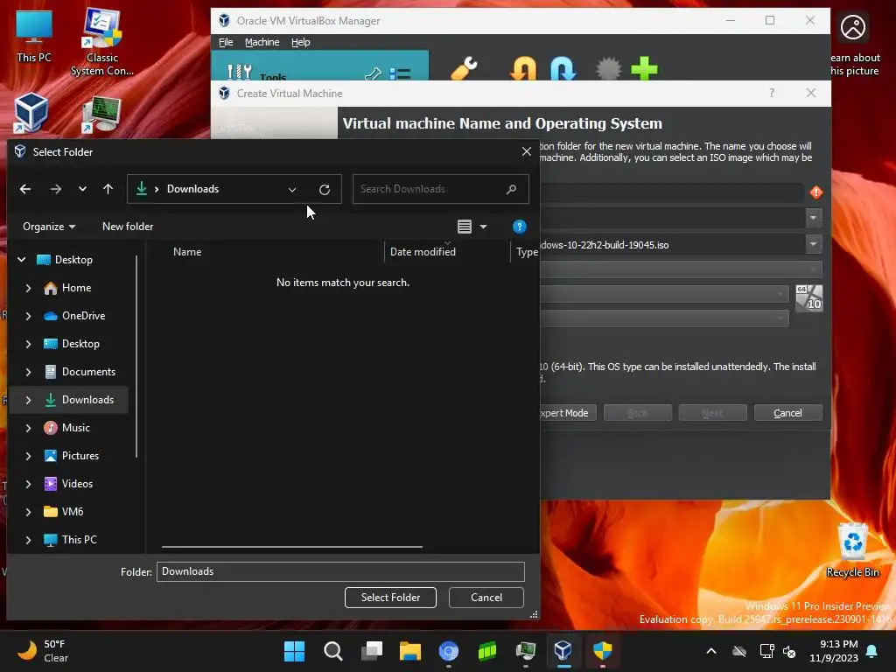Confirm with the Select Folder button
896x672 pixels.
[390, 598]
